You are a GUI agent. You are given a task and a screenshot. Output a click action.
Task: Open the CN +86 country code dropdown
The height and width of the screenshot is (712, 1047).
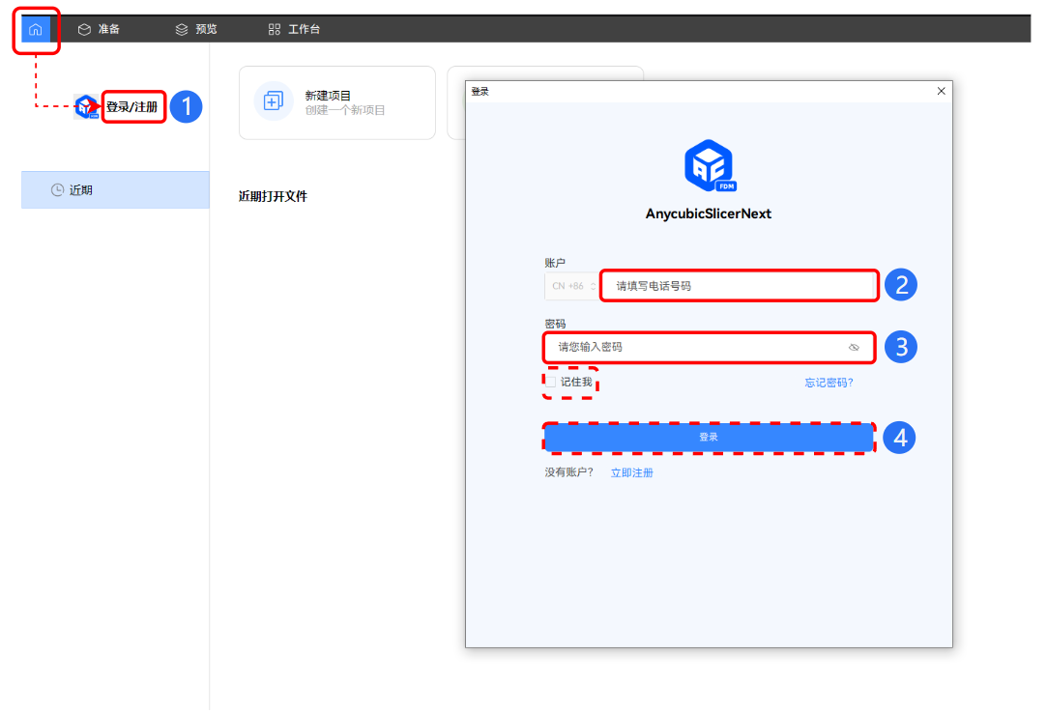click(x=573, y=286)
